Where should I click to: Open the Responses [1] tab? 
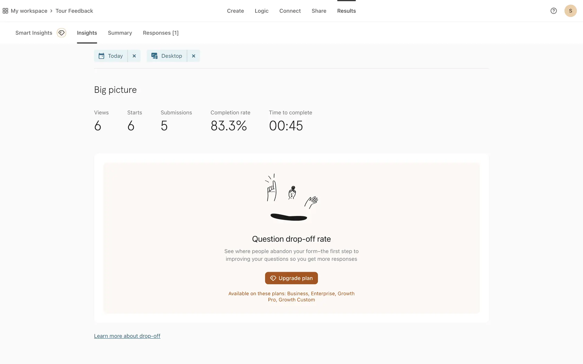tap(161, 33)
